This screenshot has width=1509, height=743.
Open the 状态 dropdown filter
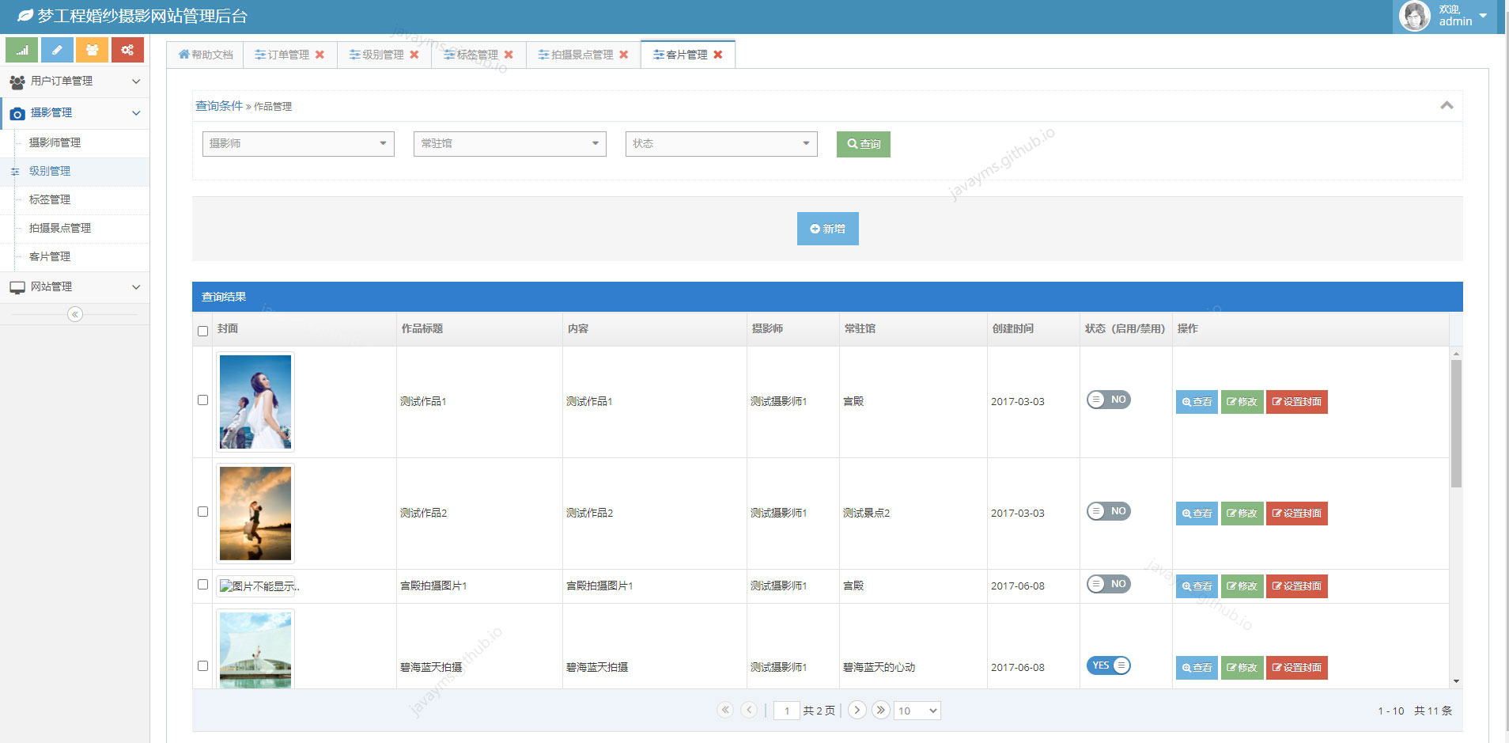pyautogui.click(x=720, y=143)
